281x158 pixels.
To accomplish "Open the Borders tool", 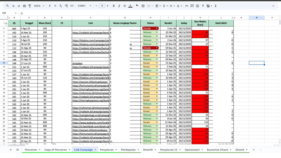I will [143, 6].
